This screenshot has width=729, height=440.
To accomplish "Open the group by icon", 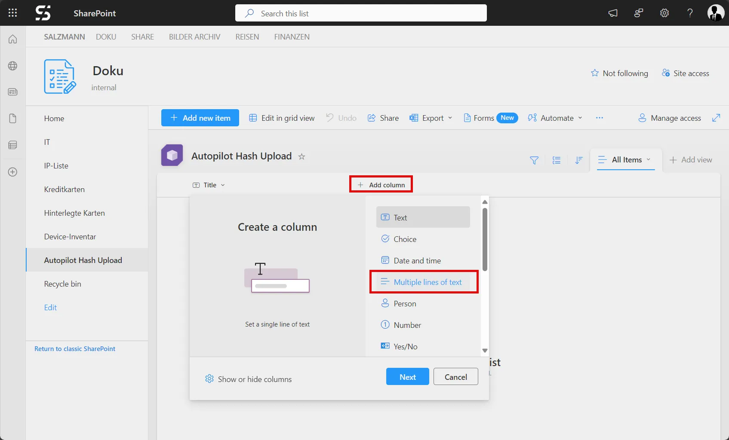I will click(557, 160).
